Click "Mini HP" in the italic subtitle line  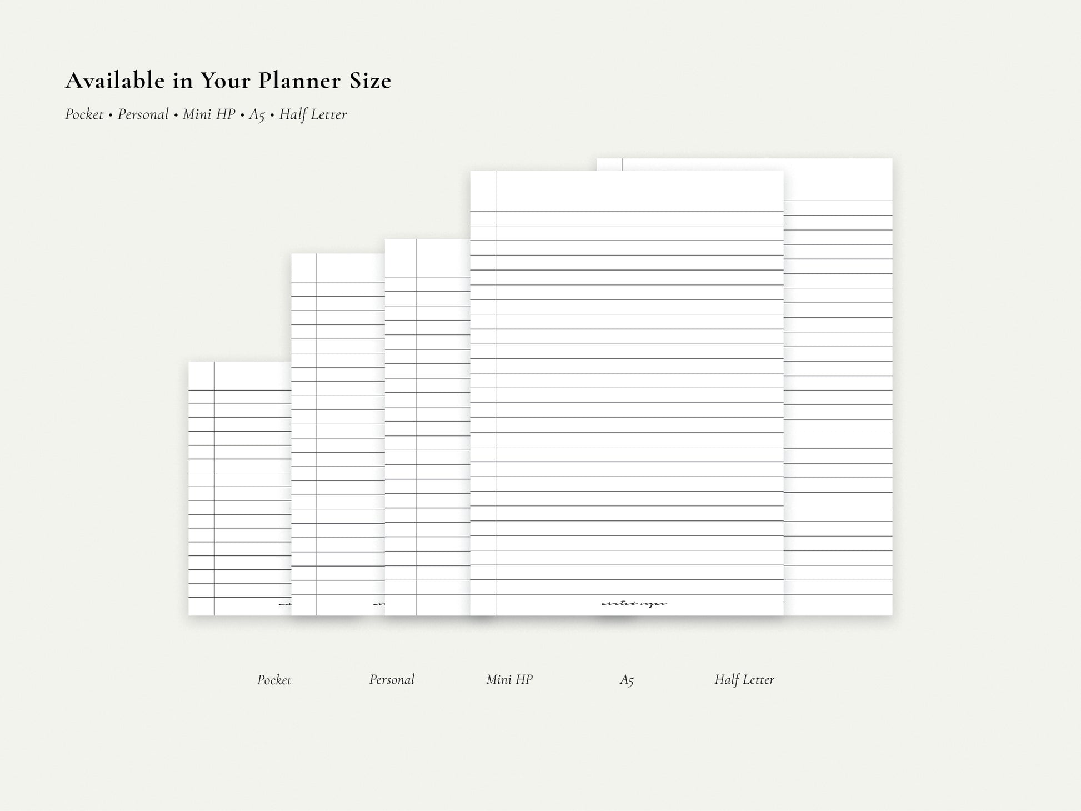tap(209, 114)
